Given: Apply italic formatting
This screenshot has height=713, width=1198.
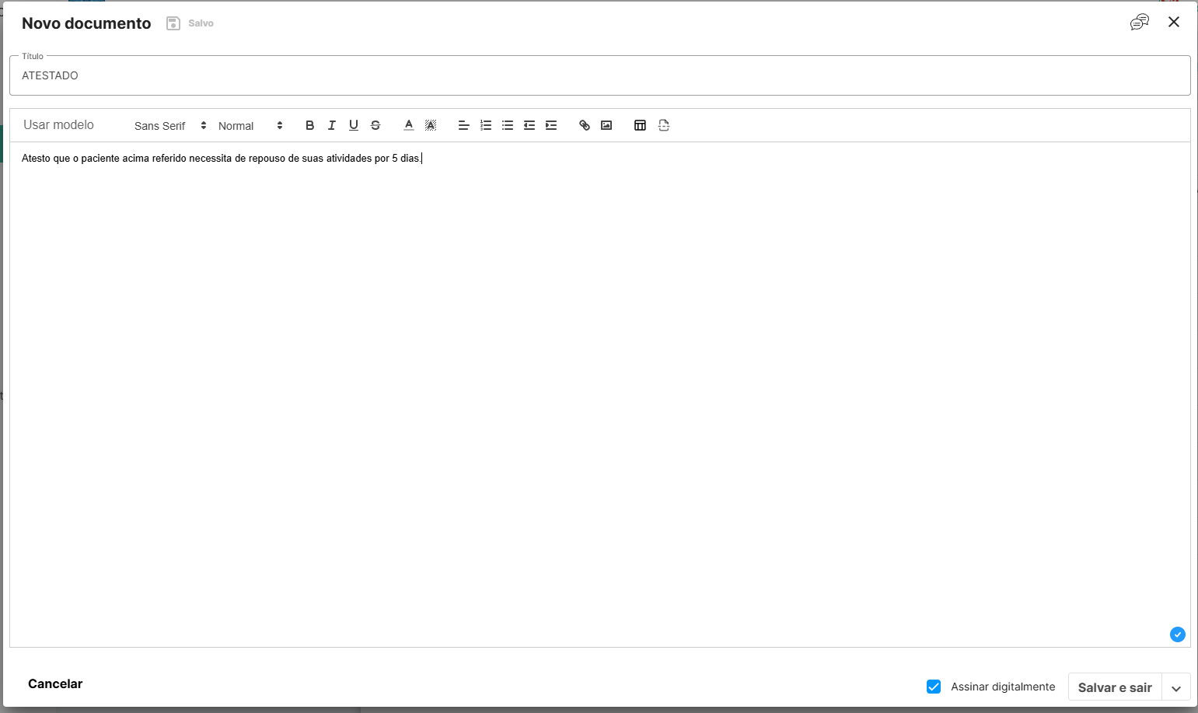Looking at the screenshot, I should [x=332, y=125].
